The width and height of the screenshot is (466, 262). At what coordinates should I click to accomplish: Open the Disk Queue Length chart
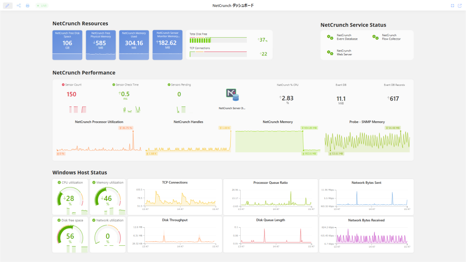270,235
